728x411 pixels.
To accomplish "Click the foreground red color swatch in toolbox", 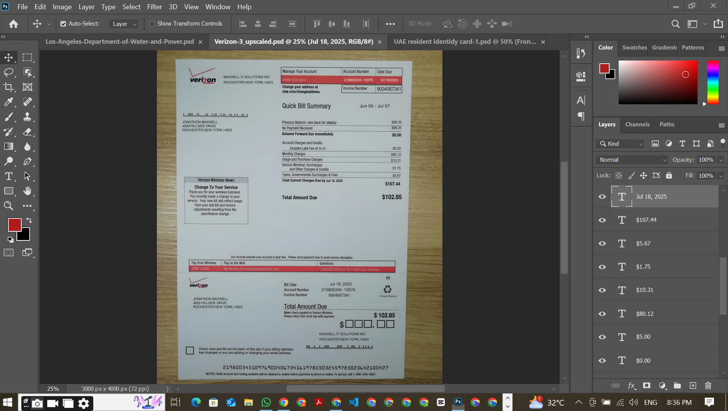I will (x=14, y=225).
